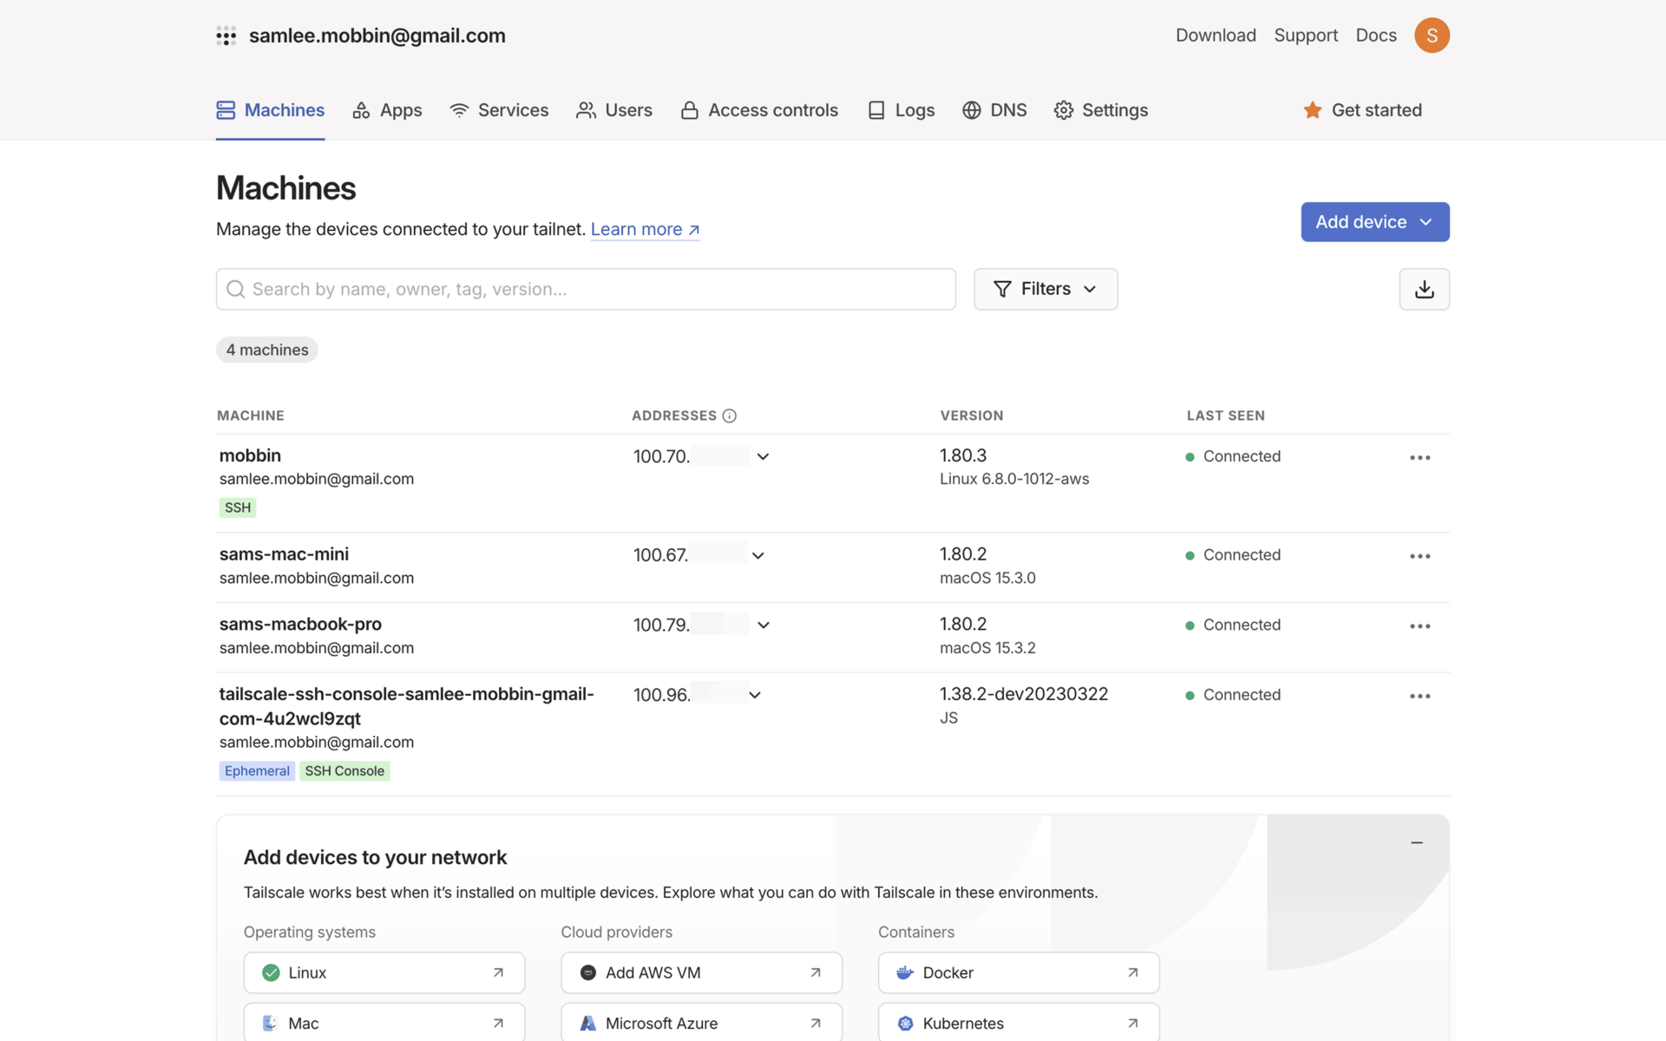
Task: Expand the address list for sams-macbook-pro
Action: point(764,625)
